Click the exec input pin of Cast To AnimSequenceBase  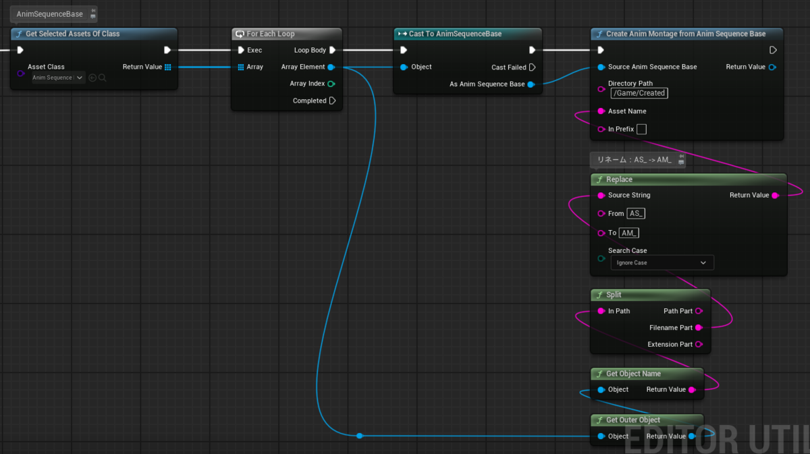pos(404,50)
